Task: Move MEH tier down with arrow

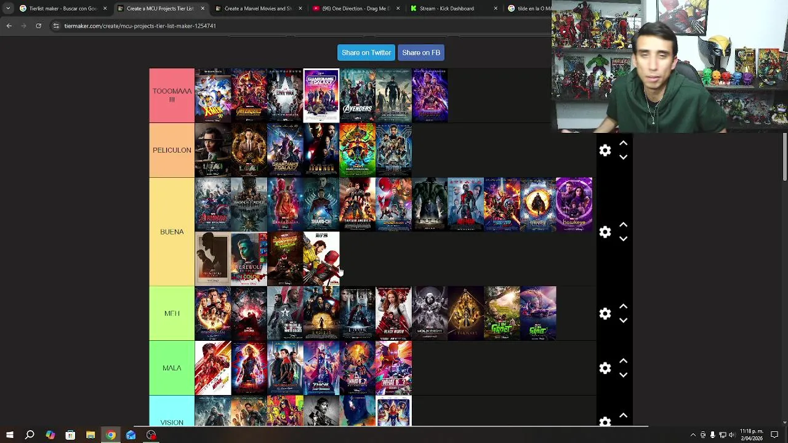Action: click(623, 321)
